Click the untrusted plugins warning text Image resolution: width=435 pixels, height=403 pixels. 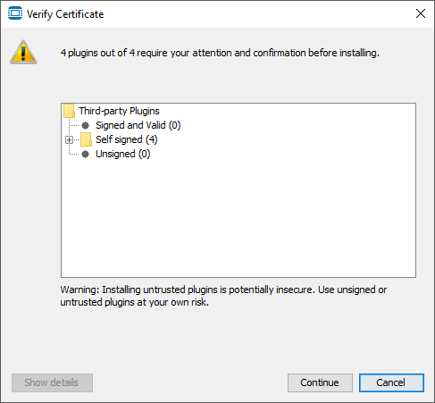(223, 296)
